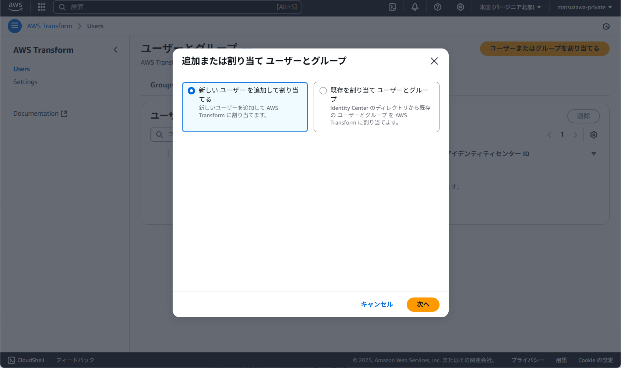This screenshot has width=621, height=368.
Task: Open the table preferences gear
Action: click(593, 135)
